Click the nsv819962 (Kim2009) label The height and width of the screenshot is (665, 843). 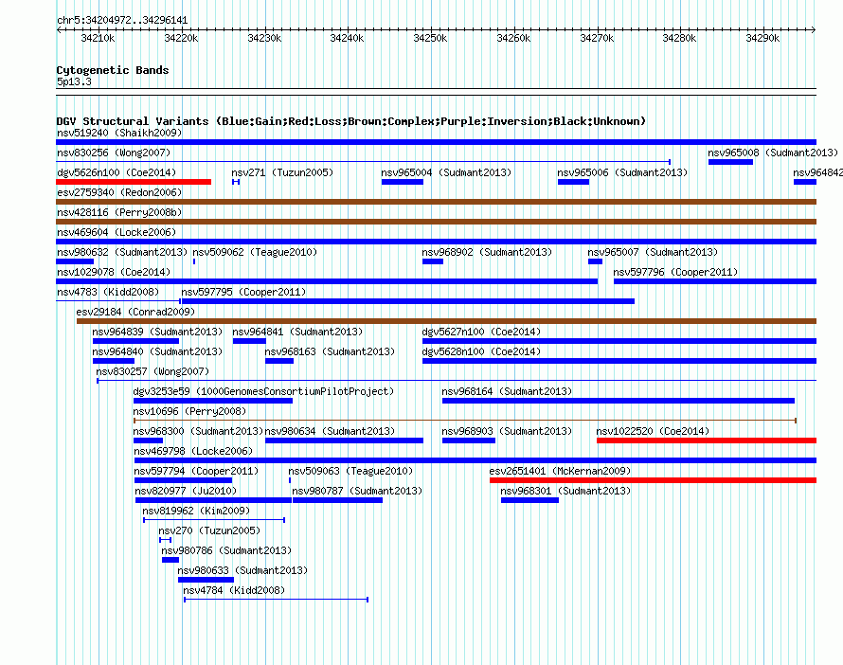click(x=196, y=511)
